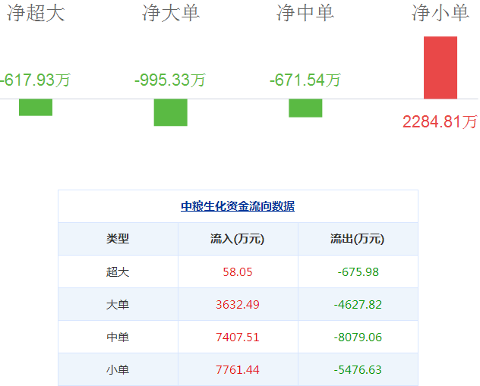Click the red bar under 净小单
Screen dimensions: 480x386
point(441,67)
